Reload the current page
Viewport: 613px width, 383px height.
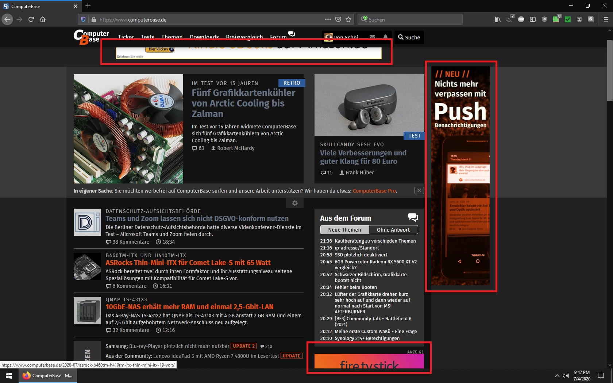pos(31,19)
